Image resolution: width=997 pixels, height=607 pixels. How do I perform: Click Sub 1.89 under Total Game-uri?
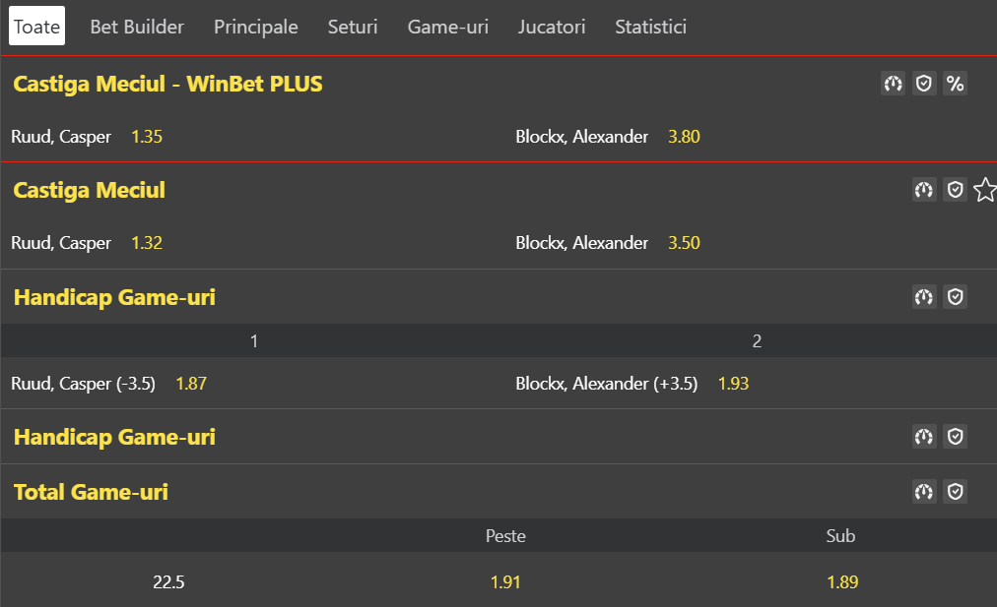pos(841,581)
